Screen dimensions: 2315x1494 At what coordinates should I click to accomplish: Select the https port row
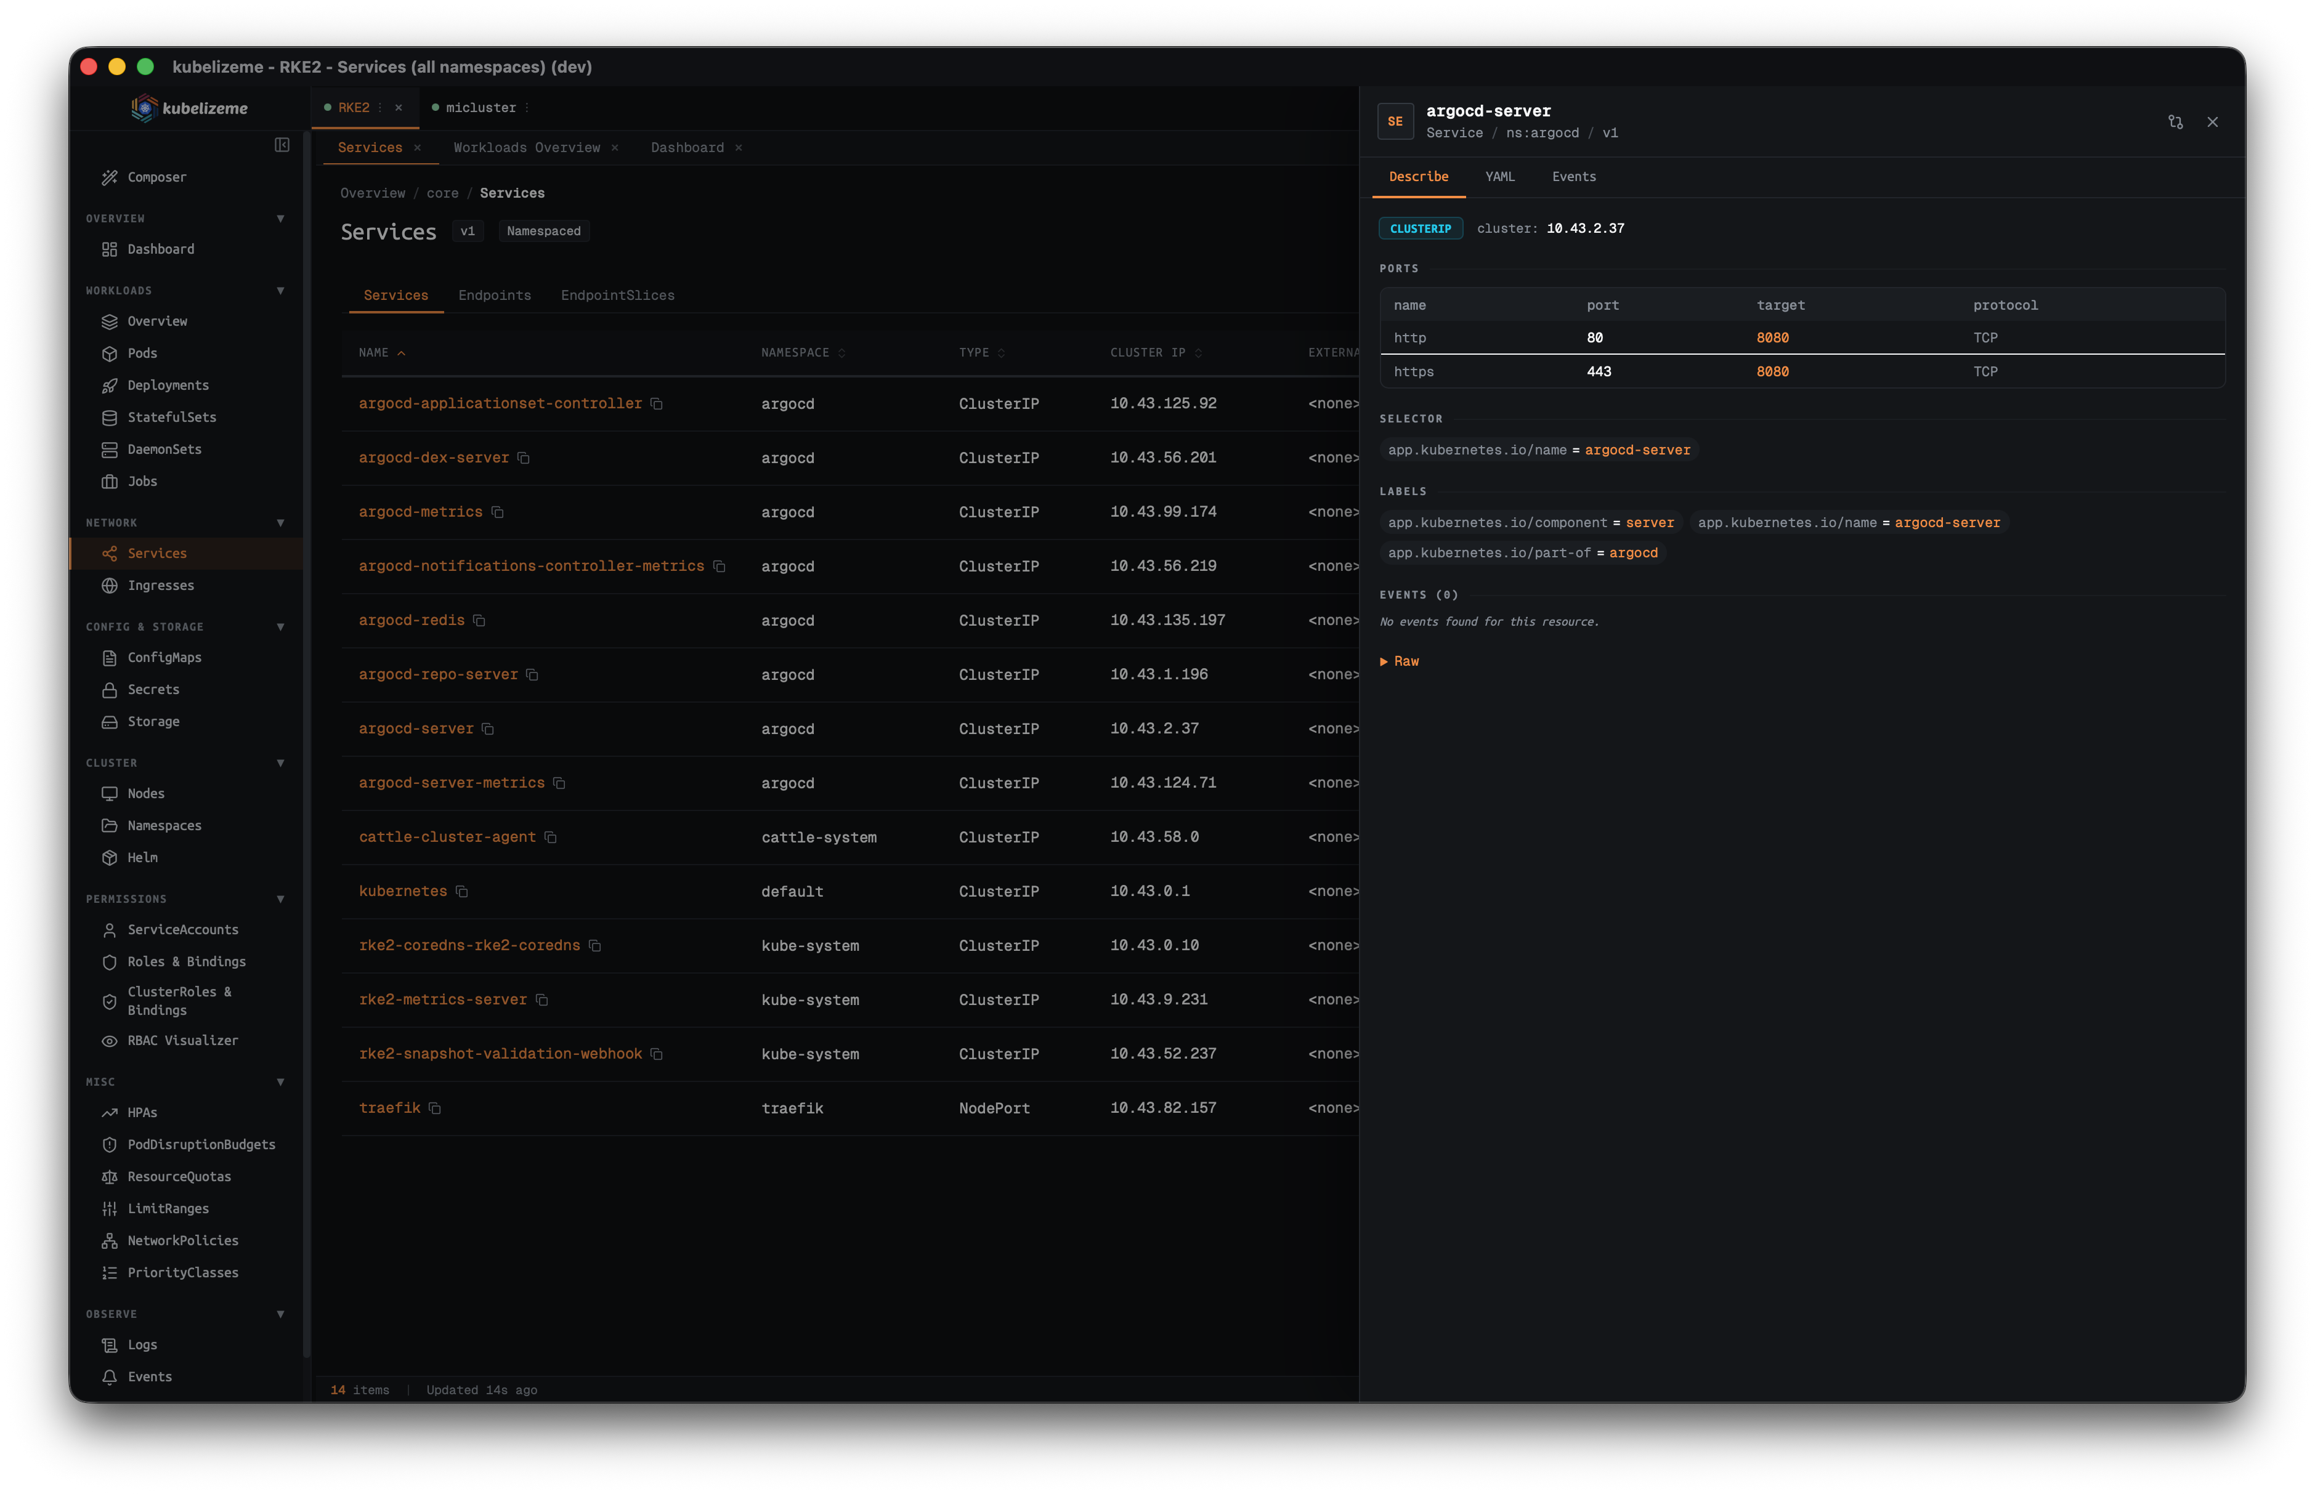coord(1802,371)
